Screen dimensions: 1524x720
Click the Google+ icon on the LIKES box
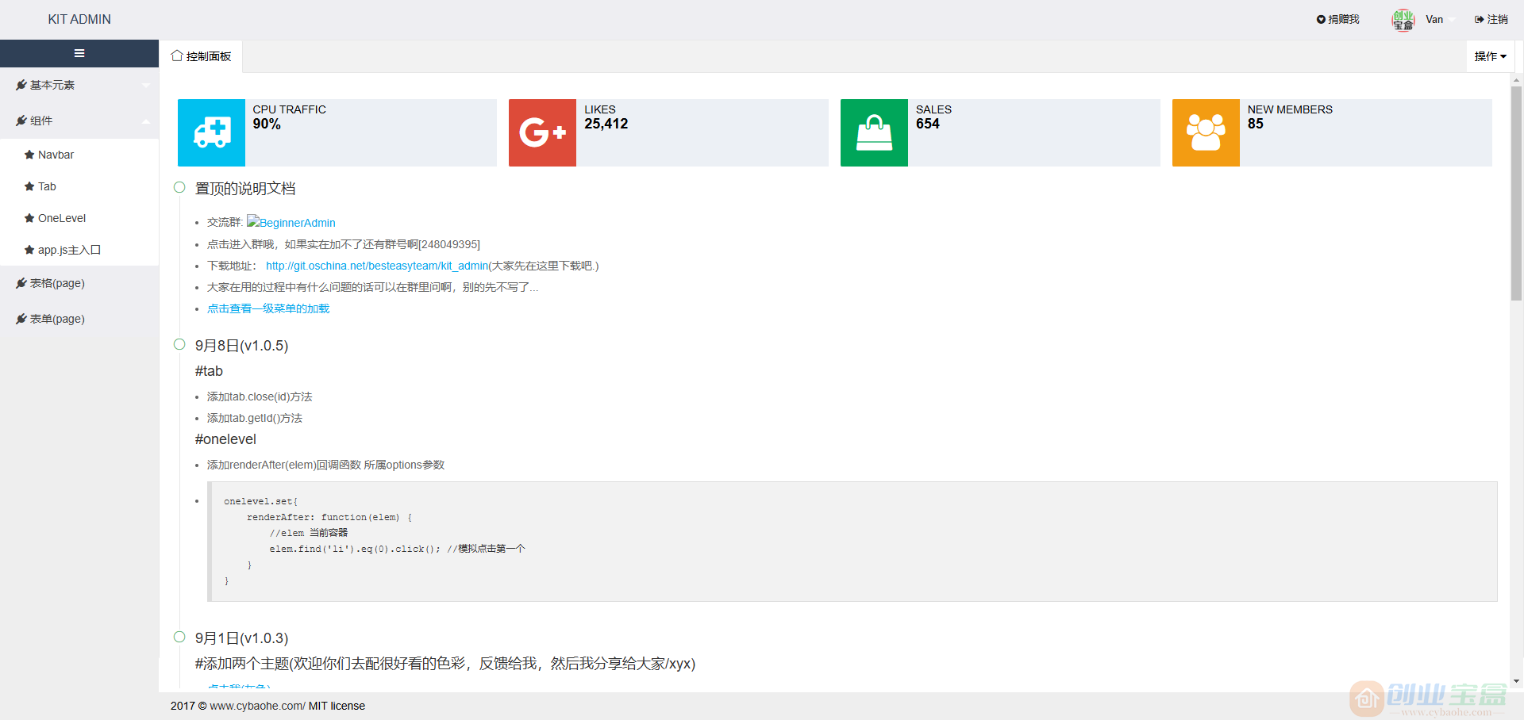pyautogui.click(x=542, y=132)
